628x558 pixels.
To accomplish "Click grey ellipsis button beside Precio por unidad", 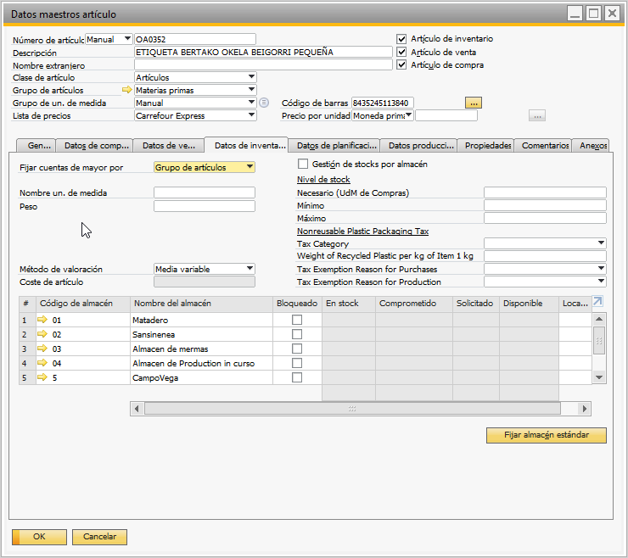I will coord(537,115).
